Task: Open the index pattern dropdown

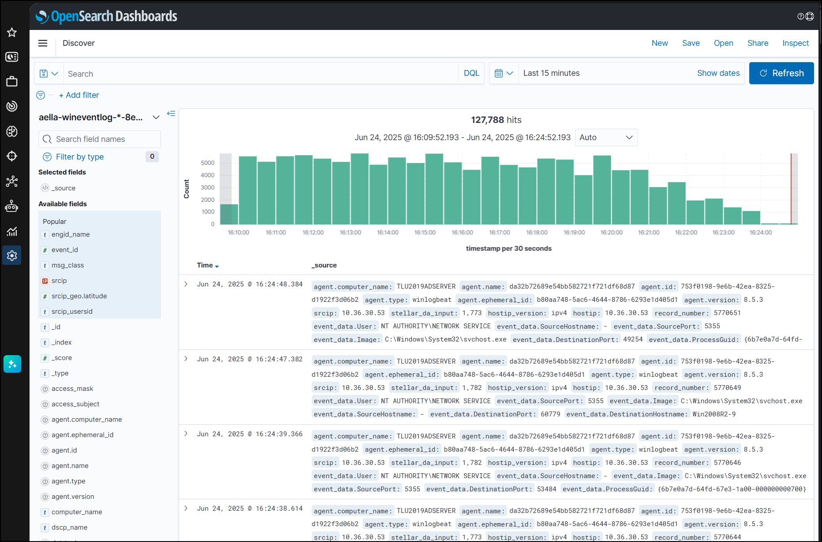Action: pyautogui.click(x=156, y=117)
